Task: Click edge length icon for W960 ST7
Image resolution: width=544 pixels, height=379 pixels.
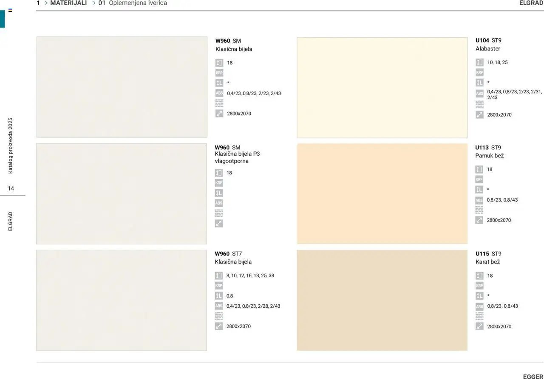Action: [x=218, y=296]
